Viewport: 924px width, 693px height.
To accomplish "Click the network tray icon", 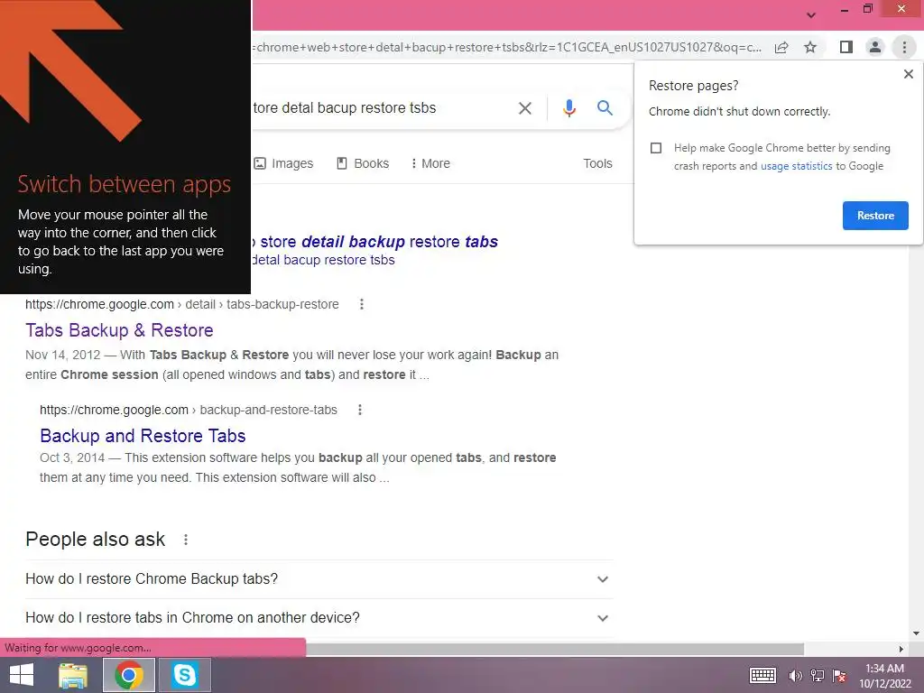I will pos(818,675).
